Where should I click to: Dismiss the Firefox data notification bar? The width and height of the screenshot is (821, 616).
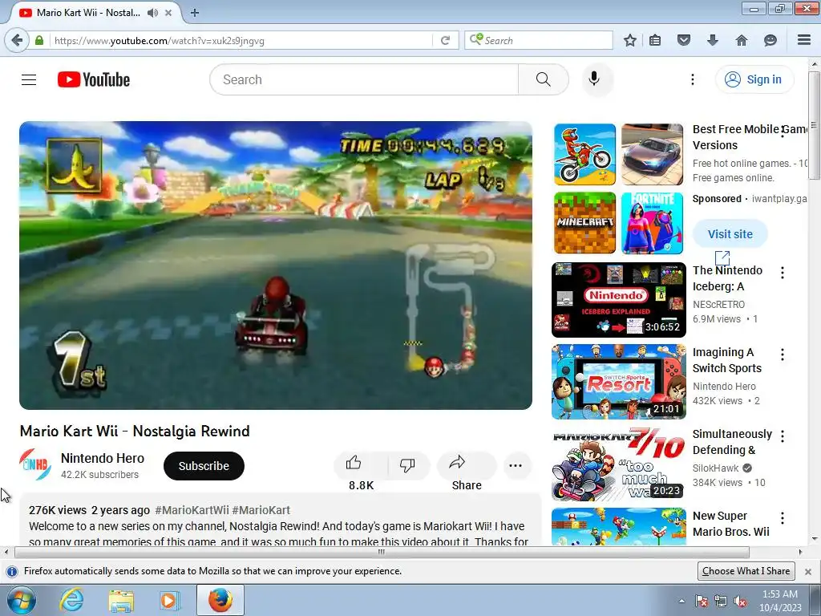(x=808, y=571)
